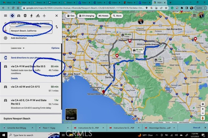Open the 58°F Clear weather widget

pyautogui.click(x=145, y=135)
